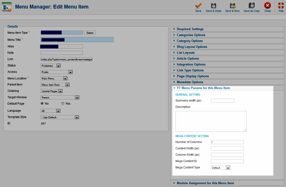Open Help via the lifebuoy icon
The image size is (286, 187).
click(281, 6)
